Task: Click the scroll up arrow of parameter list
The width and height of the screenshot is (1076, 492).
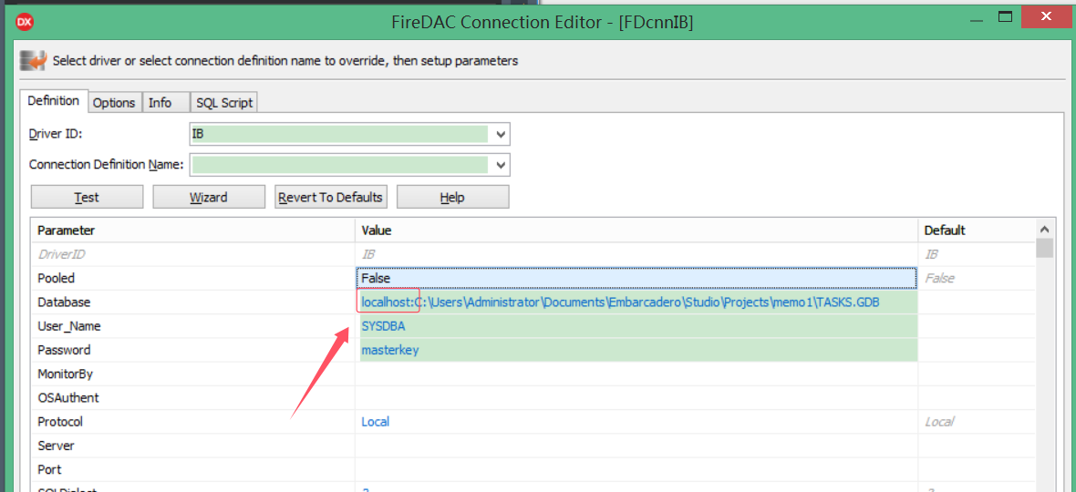Action: 1044,230
